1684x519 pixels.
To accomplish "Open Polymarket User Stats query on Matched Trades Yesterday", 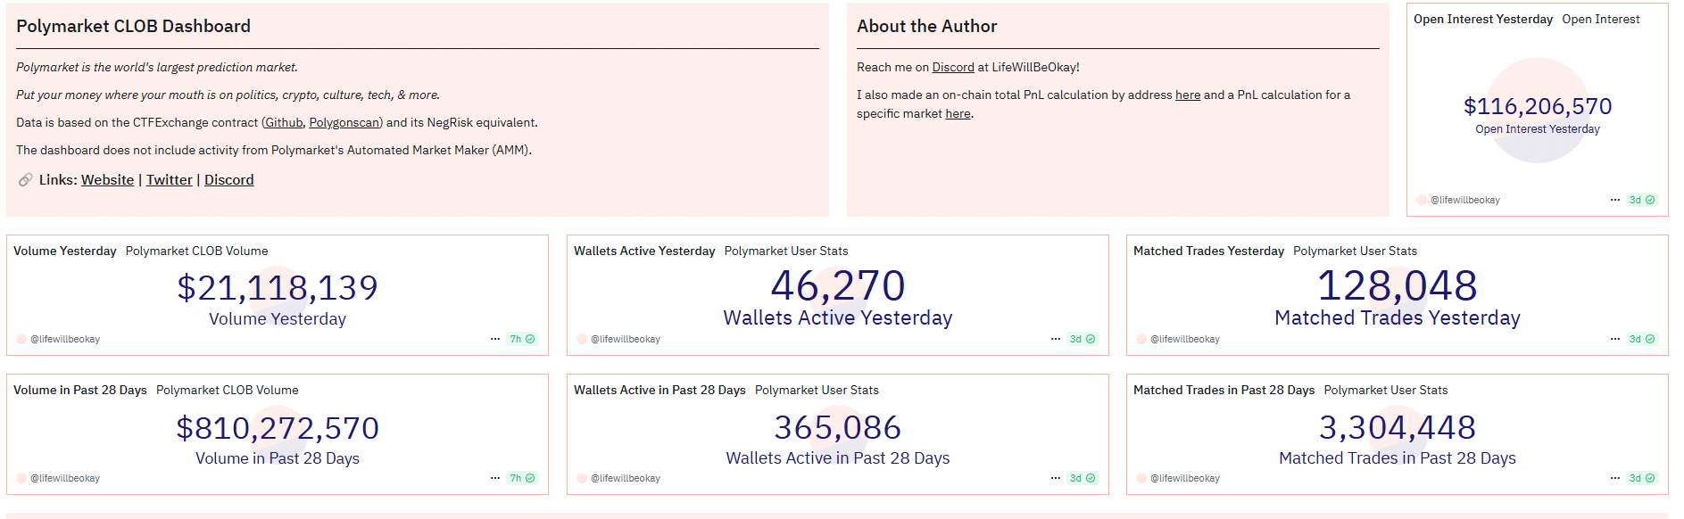I will (1355, 251).
